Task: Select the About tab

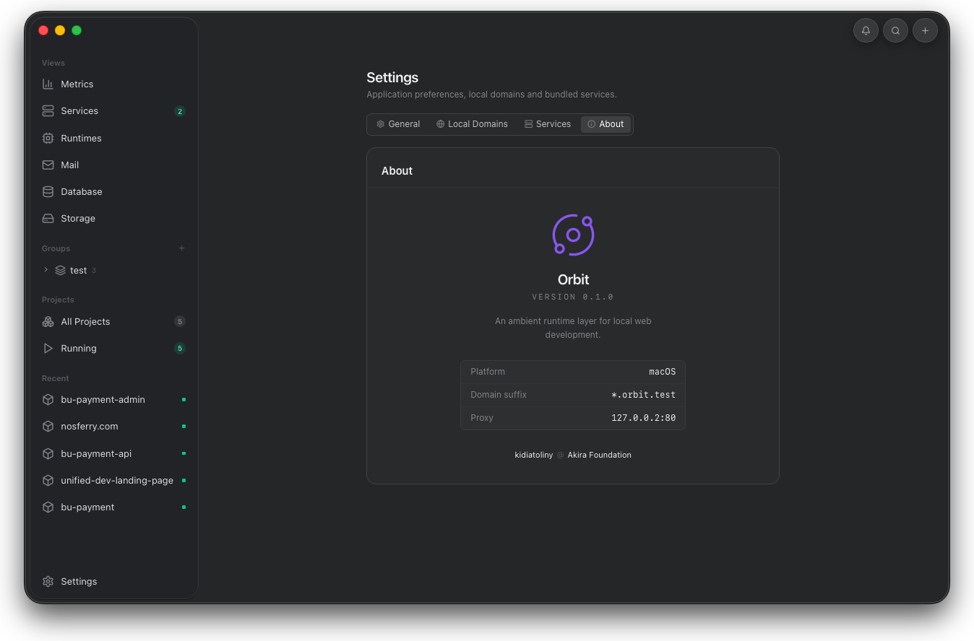Action: [605, 124]
